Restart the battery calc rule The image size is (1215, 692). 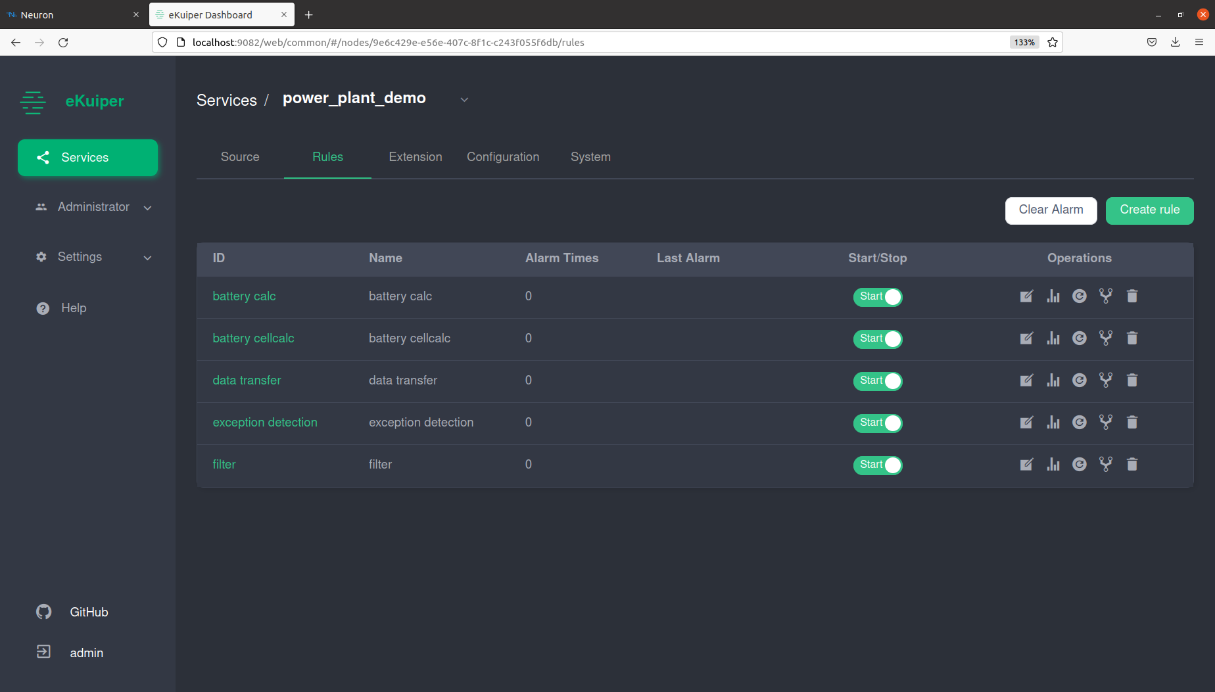(1080, 296)
